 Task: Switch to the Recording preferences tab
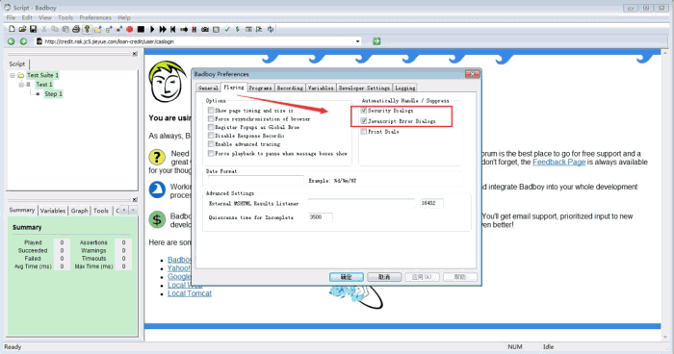(x=290, y=88)
